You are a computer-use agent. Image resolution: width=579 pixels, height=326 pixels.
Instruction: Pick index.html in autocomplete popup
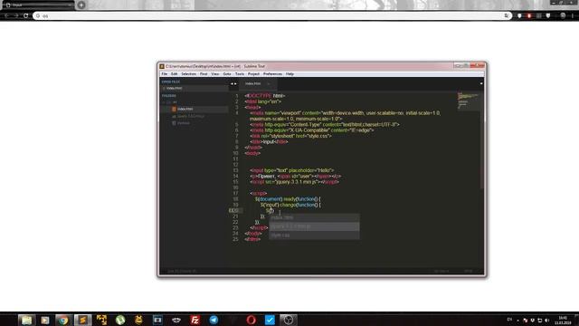pos(314,217)
